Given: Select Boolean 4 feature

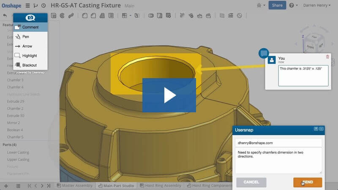Looking at the screenshot, I should (15, 130).
